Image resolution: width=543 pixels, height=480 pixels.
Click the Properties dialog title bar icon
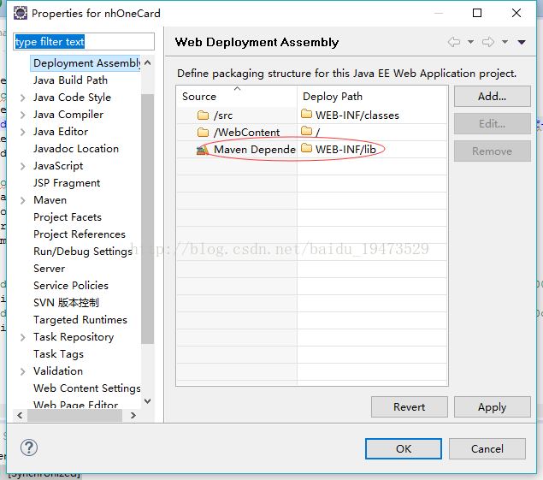[x=21, y=13]
